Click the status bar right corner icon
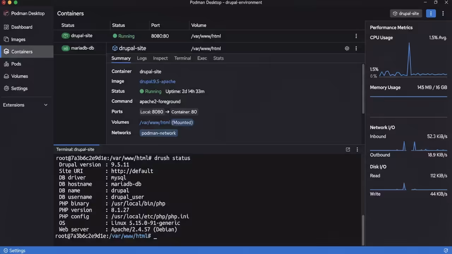This screenshot has height=254, width=452. (446, 250)
